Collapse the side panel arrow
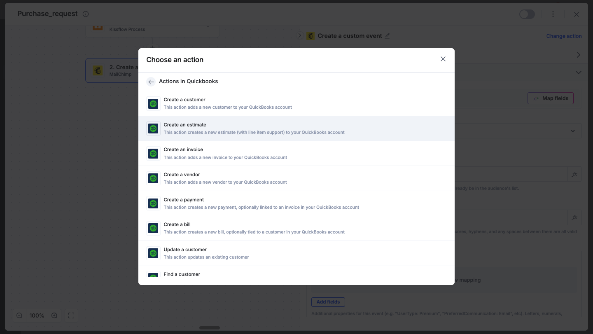This screenshot has height=334, width=593. (300, 36)
